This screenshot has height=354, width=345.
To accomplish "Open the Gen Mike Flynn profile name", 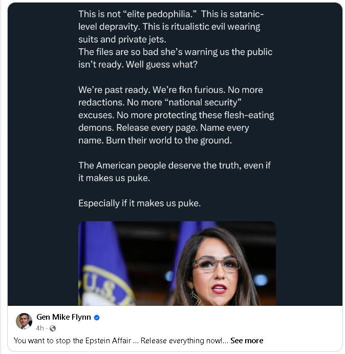I will [x=63, y=317].
